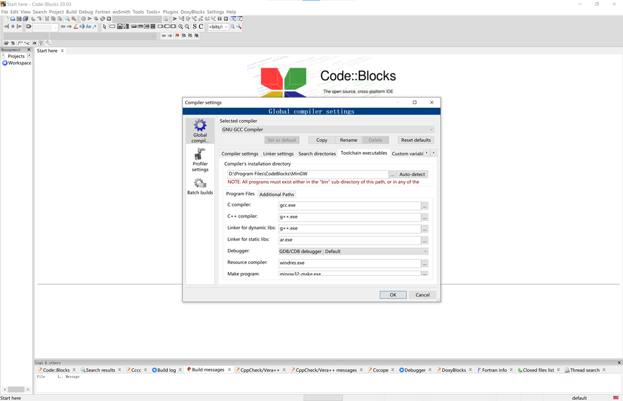
Task: Click the Auto-detect button
Action: click(x=412, y=174)
